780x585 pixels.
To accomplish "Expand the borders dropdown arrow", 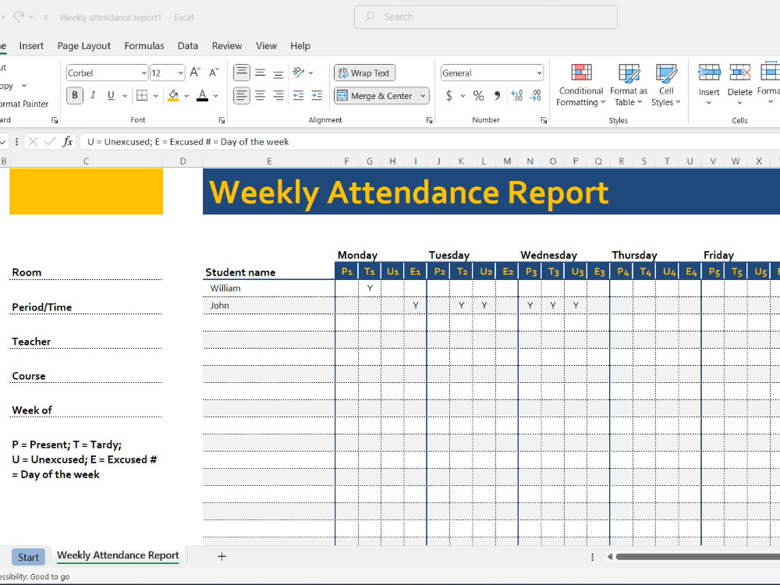I will 155,95.
